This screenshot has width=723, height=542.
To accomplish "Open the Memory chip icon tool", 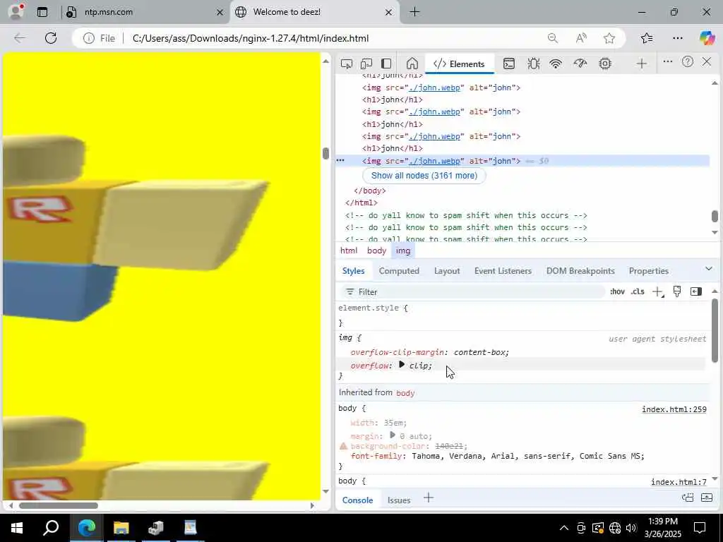I will coord(605,64).
